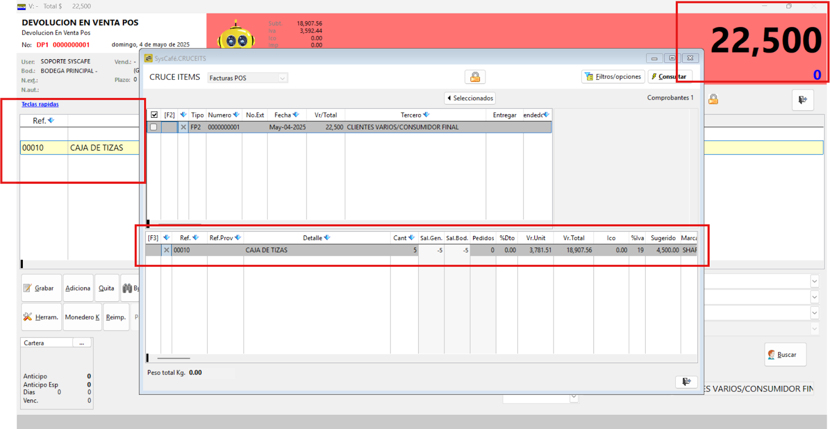Screen dimensions: 830x429
Task: Check the box for invoice 0000000001
Action: (154, 127)
